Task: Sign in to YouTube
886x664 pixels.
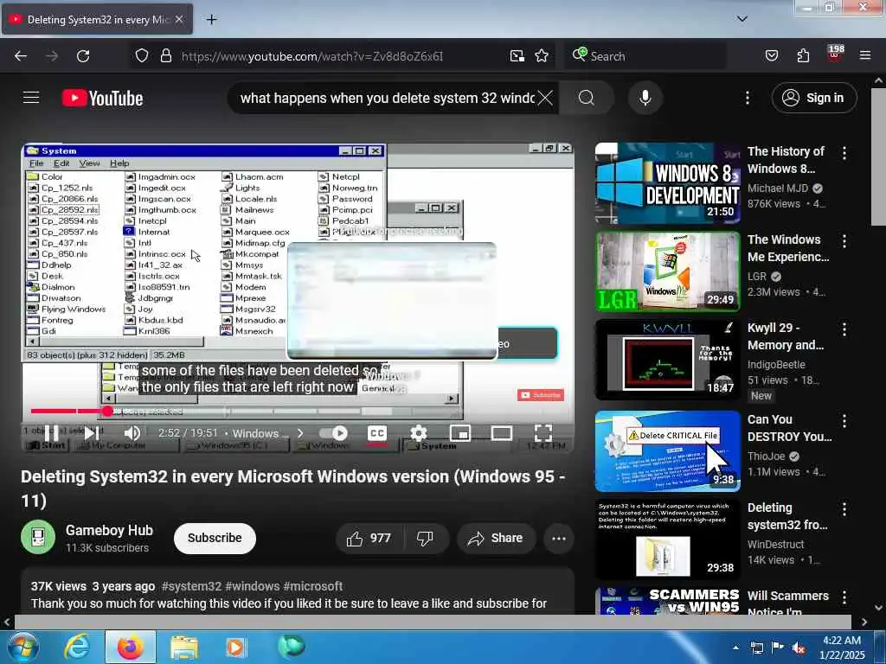Action: tap(814, 99)
